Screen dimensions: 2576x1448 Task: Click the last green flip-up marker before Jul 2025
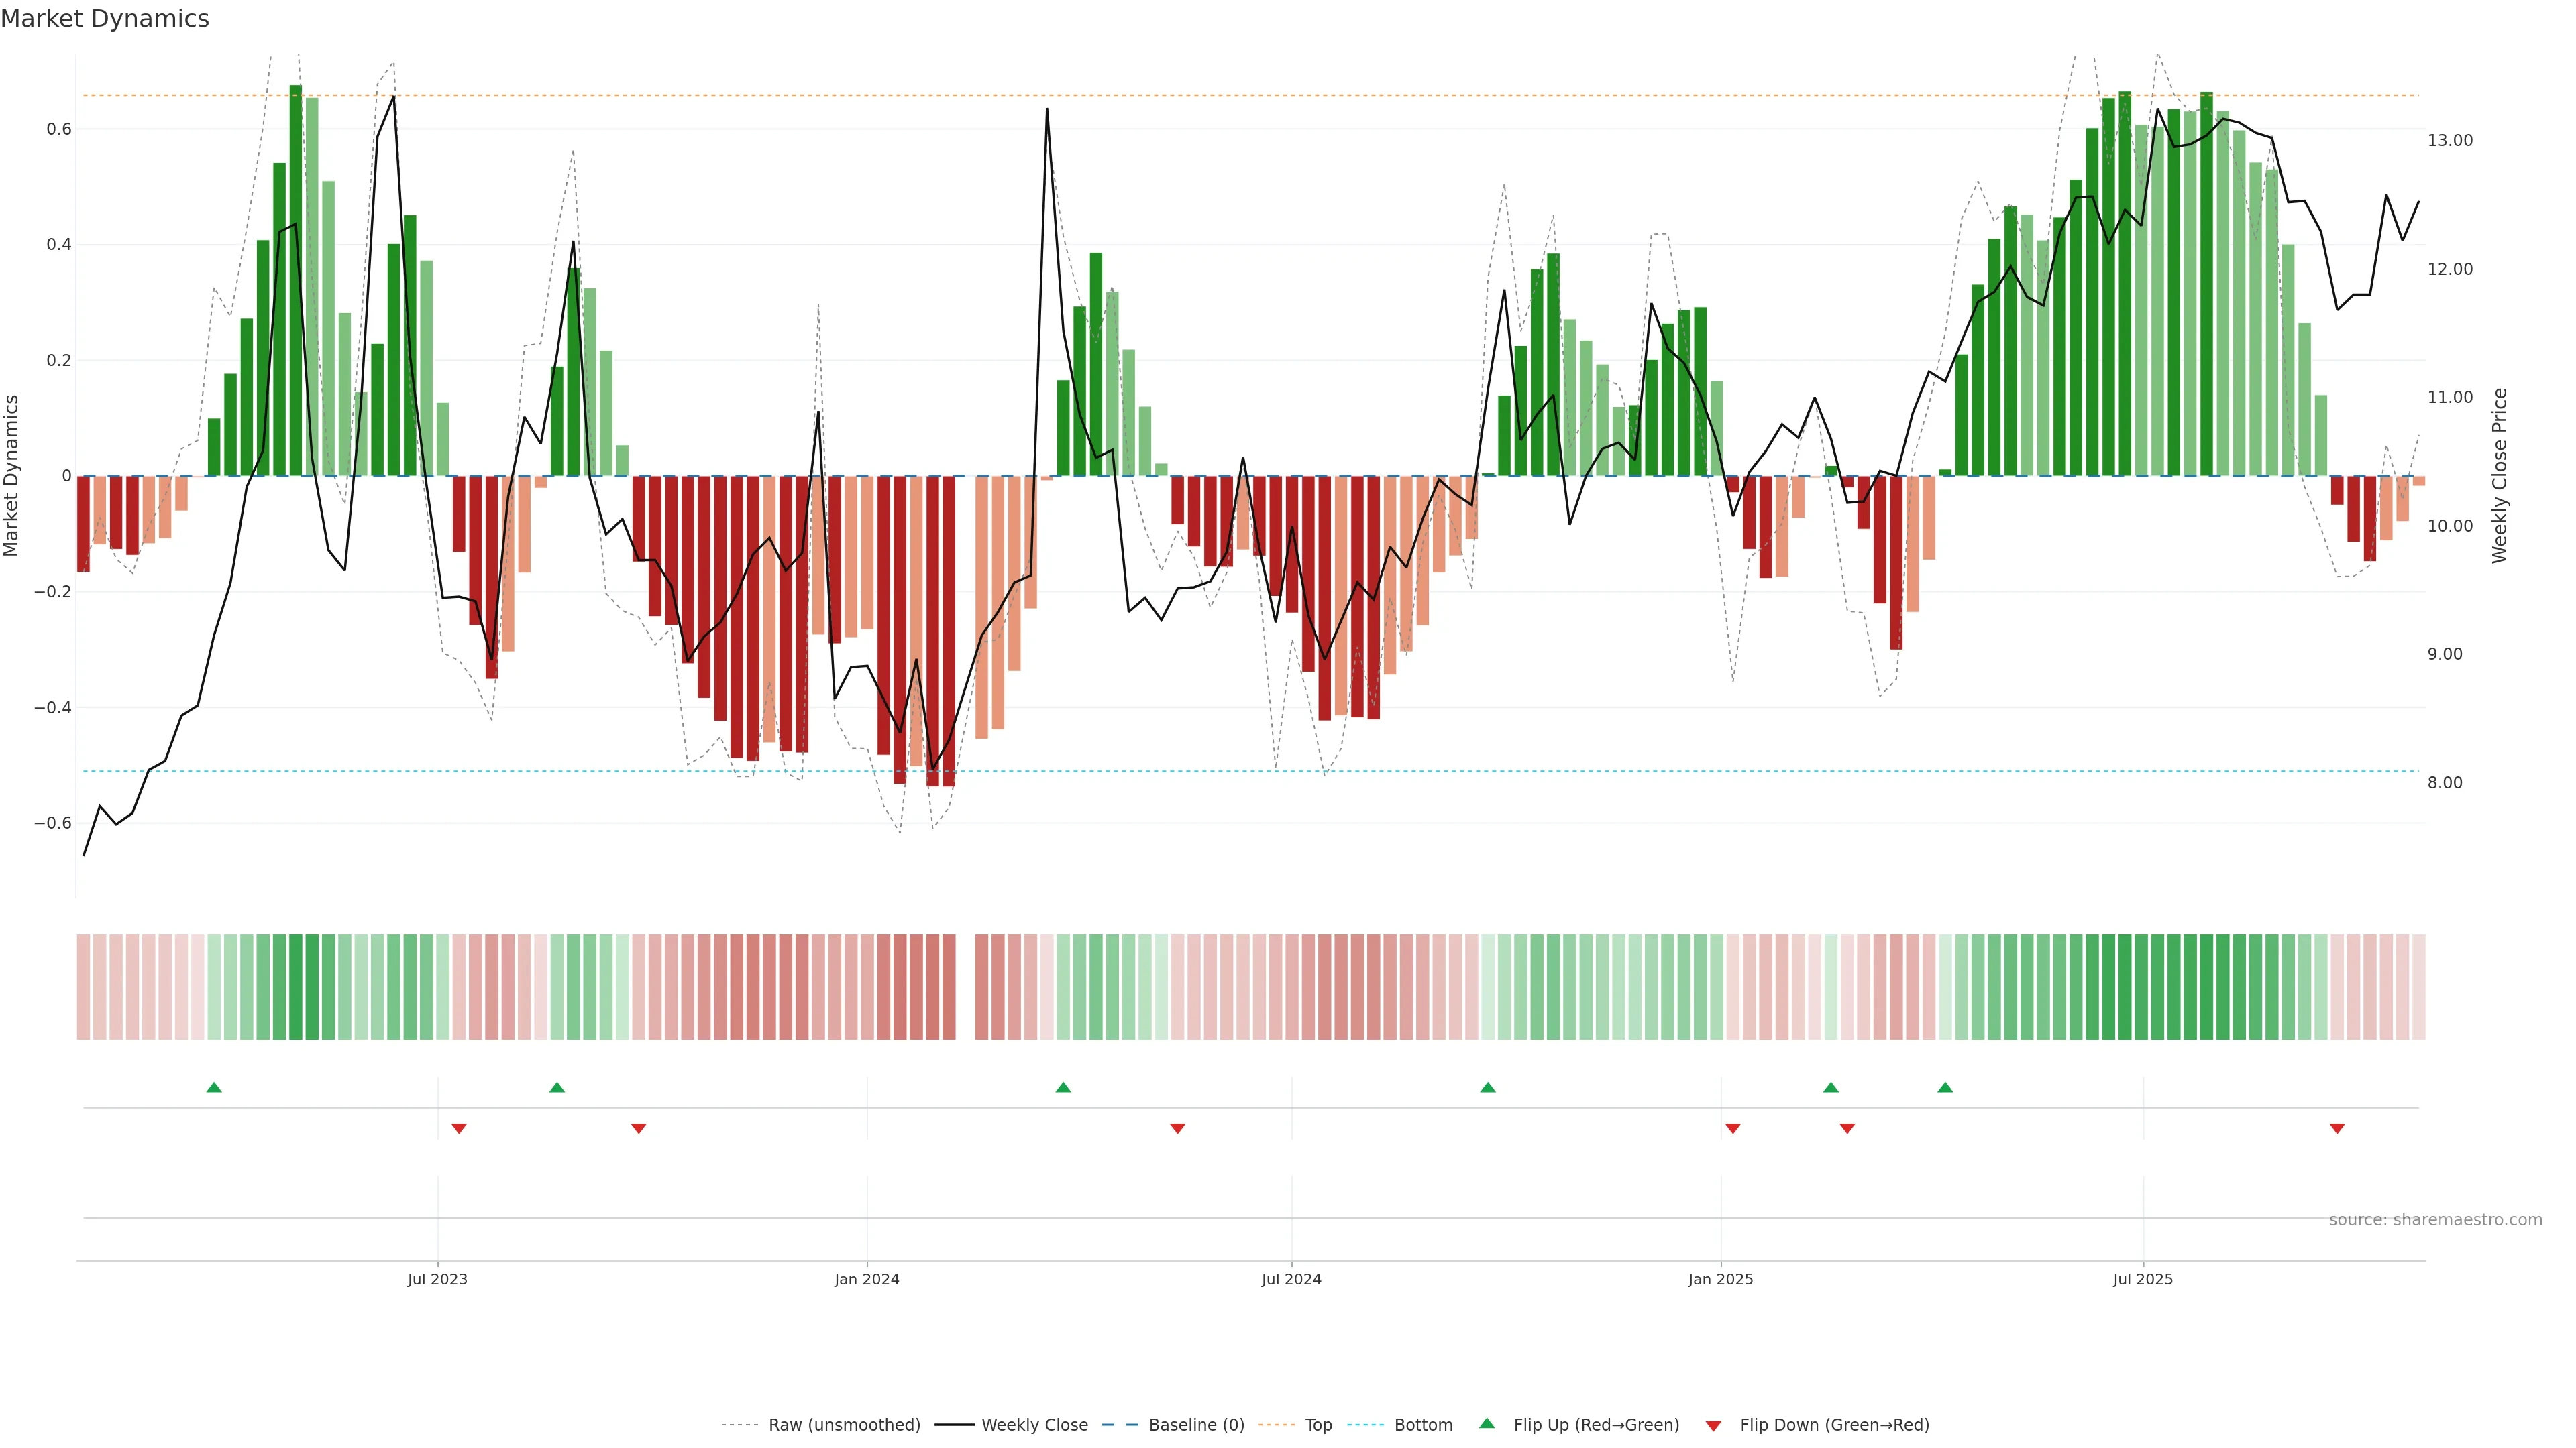[x=1945, y=1087]
